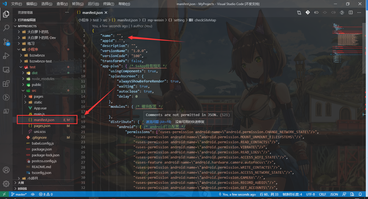Open 终端(T) menu
Viewport: 368px width, 199px height.
pyautogui.click(x=108, y=4)
